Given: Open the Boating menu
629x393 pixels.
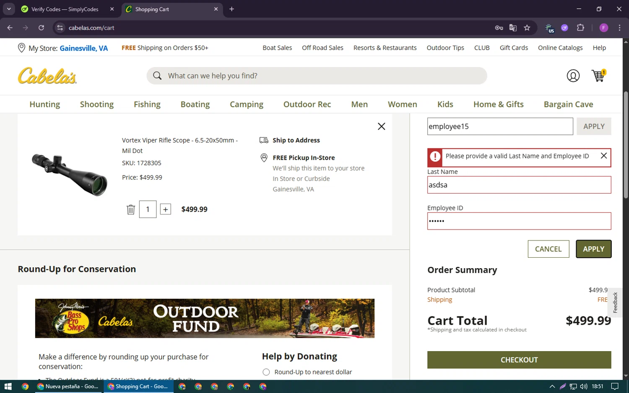Looking at the screenshot, I should point(195,104).
